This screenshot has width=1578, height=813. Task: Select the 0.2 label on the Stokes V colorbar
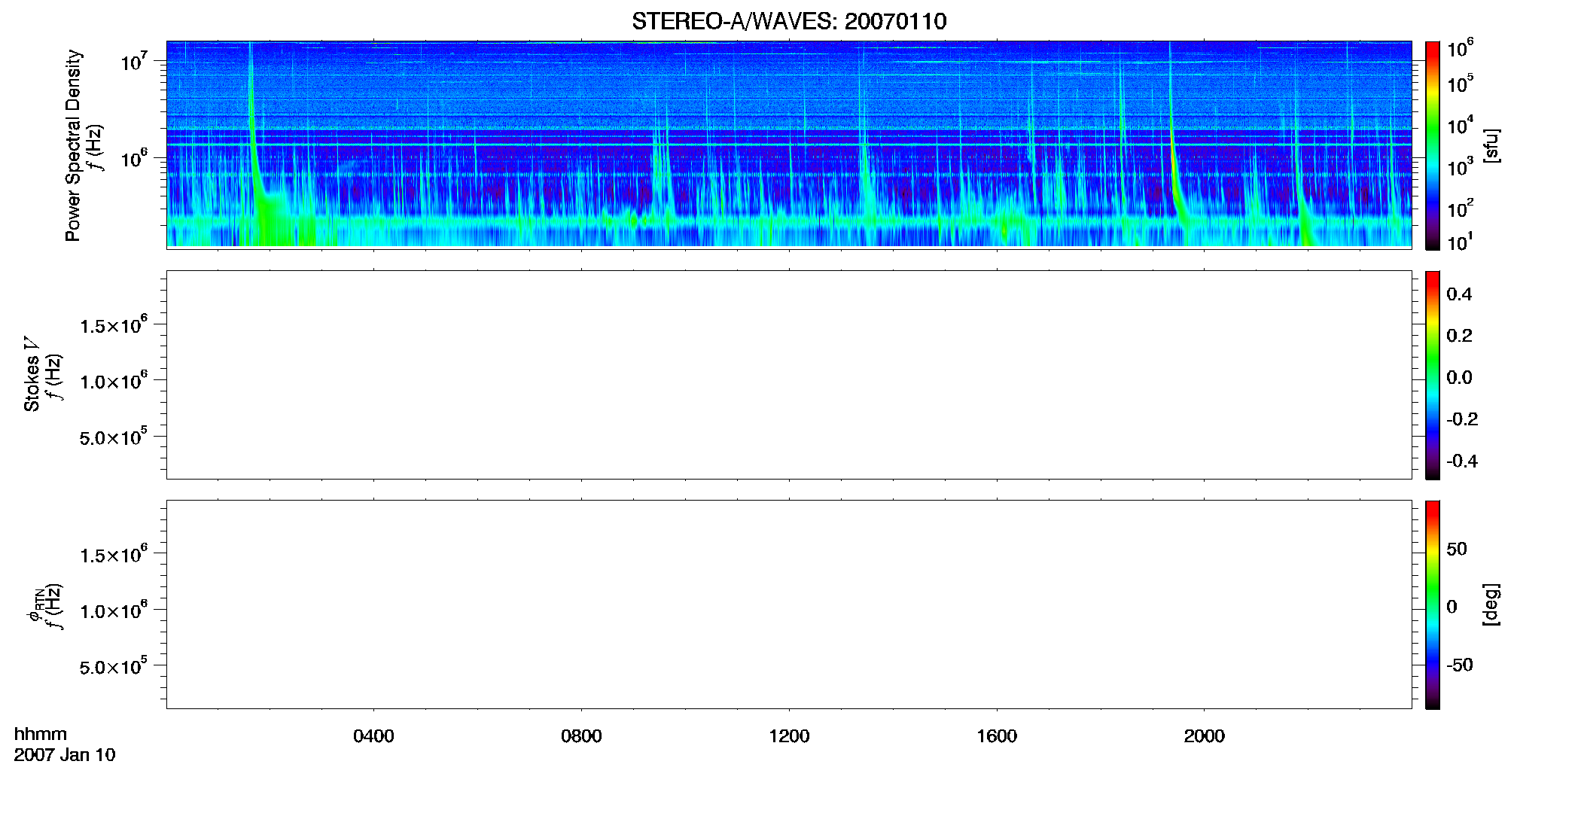tap(1459, 336)
